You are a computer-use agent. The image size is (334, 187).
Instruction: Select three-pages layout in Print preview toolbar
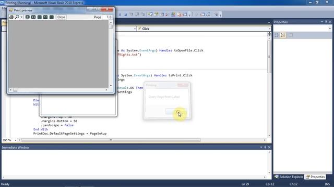point(40,17)
